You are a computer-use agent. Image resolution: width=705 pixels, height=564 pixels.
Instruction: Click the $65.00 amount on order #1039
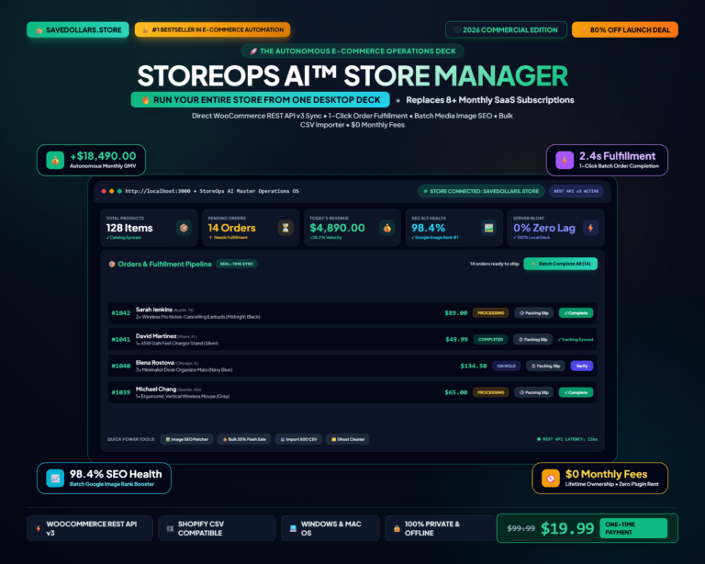click(456, 392)
